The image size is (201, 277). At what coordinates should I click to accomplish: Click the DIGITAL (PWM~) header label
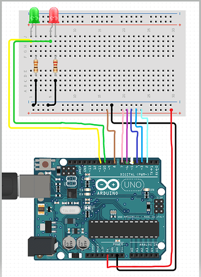[135, 175]
